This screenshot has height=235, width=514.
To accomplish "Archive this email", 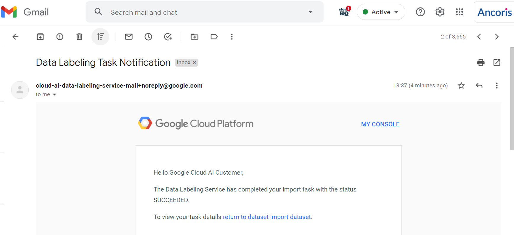I will coord(40,37).
